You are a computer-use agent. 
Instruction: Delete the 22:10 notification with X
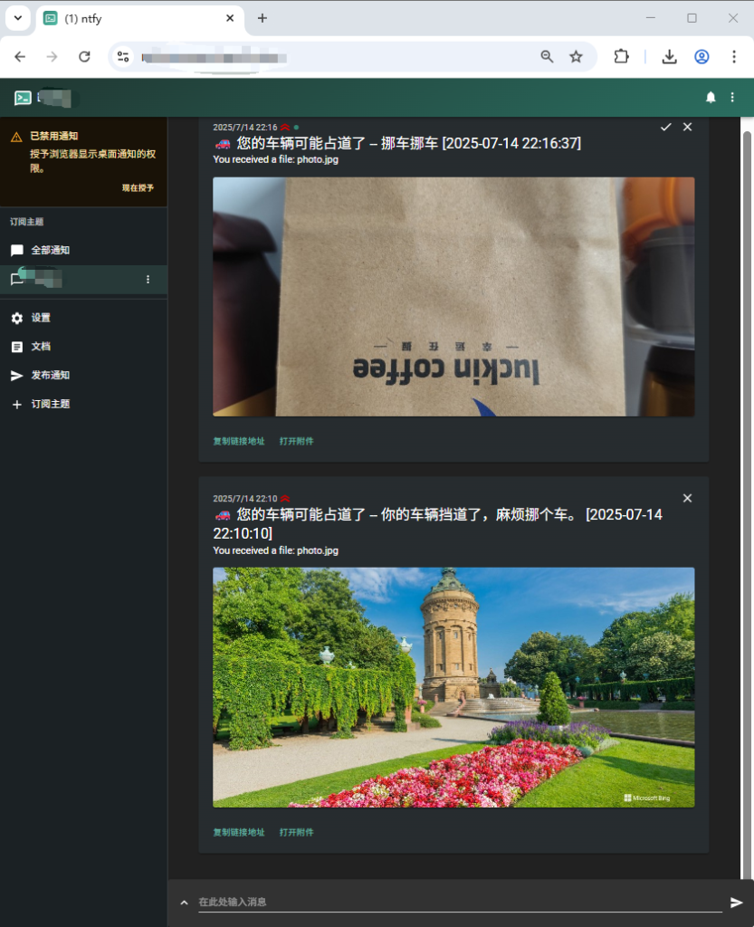[687, 498]
